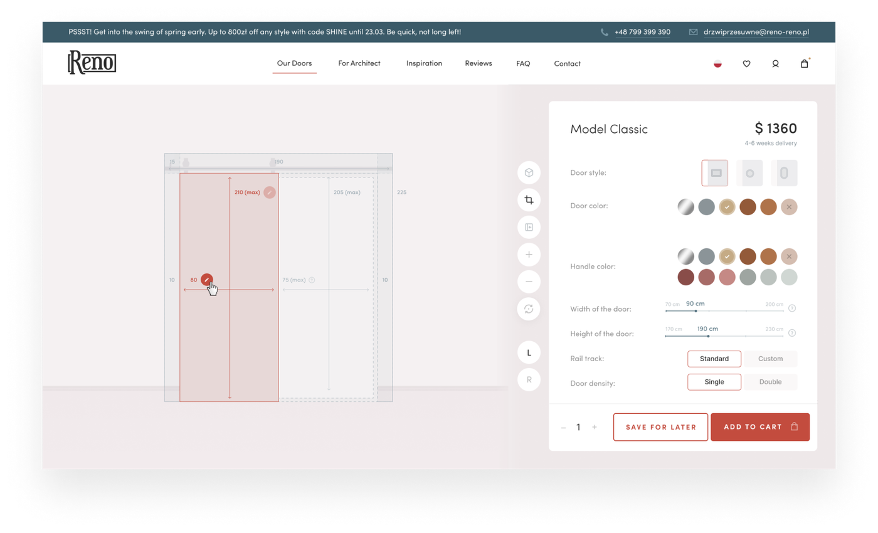Click the rotate/refresh view icon
This screenshot has width=878, height=533.
click(529, 309)
